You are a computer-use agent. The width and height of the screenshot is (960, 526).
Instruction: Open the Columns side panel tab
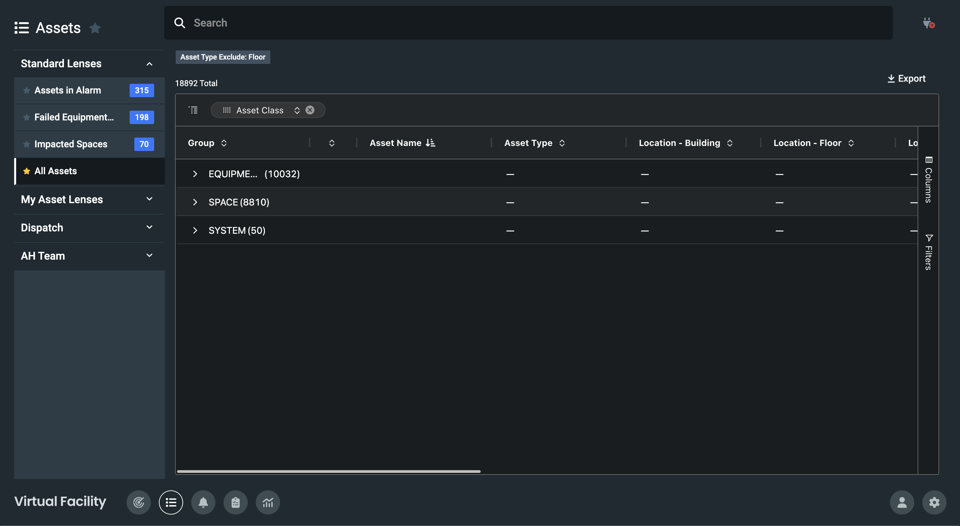(928, 180)
